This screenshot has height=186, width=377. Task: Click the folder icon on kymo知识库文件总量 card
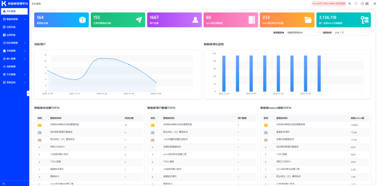pos(308,20)
